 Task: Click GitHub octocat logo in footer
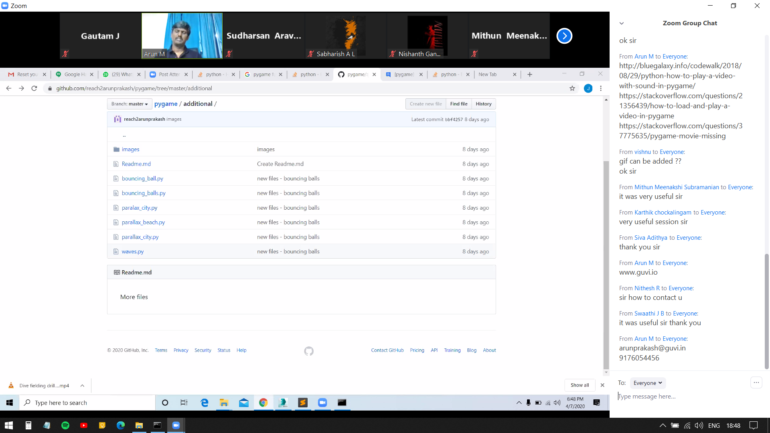[308, 351]
